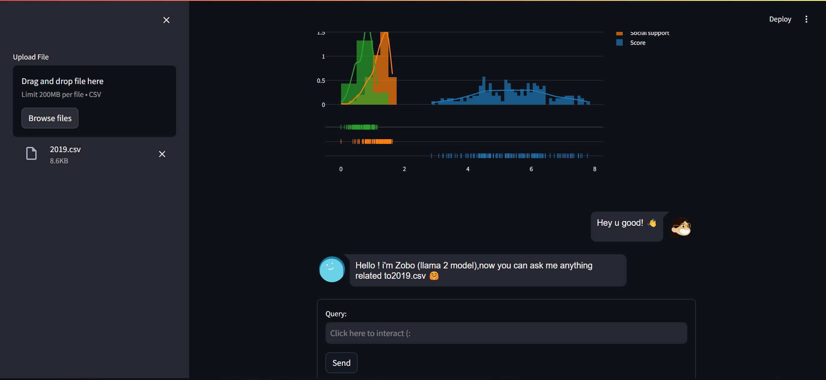Viewport: 826px width, 380px height.
Task: Toggle the Score legend swatch
Action: tap(619, 43)
